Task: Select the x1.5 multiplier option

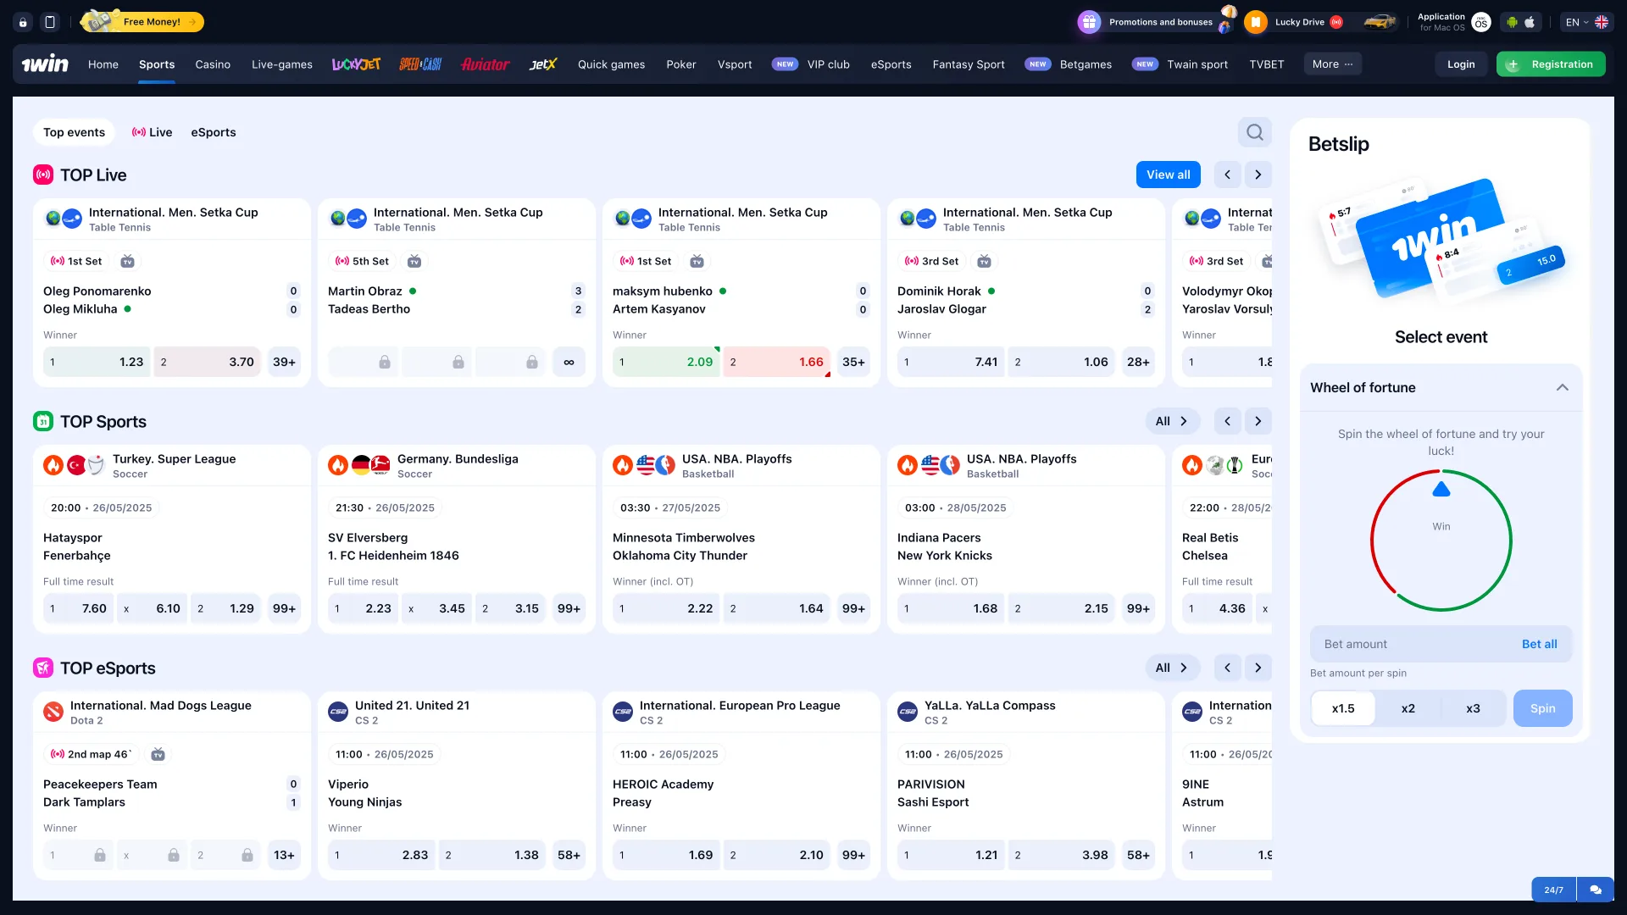Action: pos(1343,708)
